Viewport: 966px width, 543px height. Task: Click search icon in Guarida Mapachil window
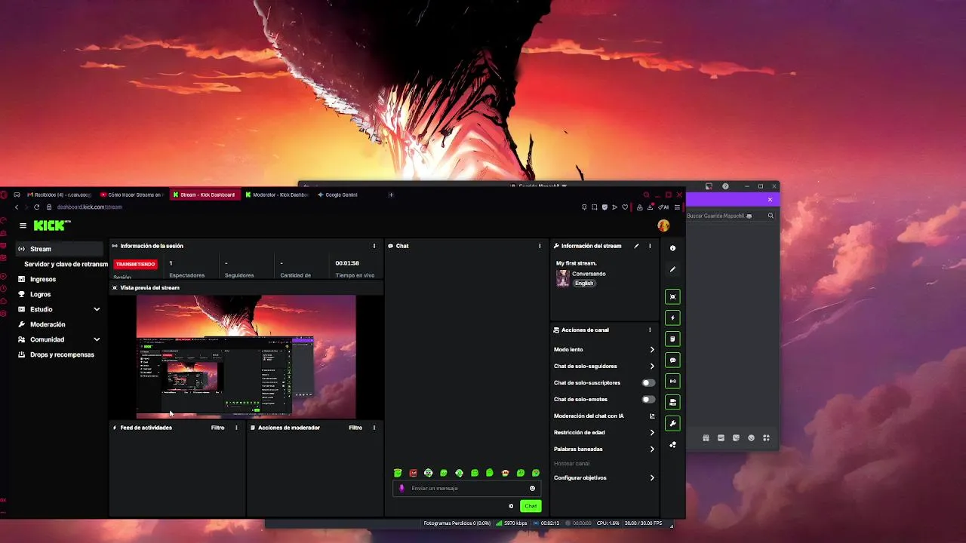[771, 216]
